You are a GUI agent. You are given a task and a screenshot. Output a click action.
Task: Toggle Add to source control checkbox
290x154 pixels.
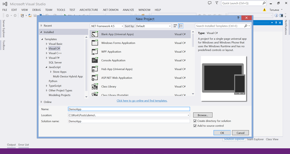(x=195, y=126)
